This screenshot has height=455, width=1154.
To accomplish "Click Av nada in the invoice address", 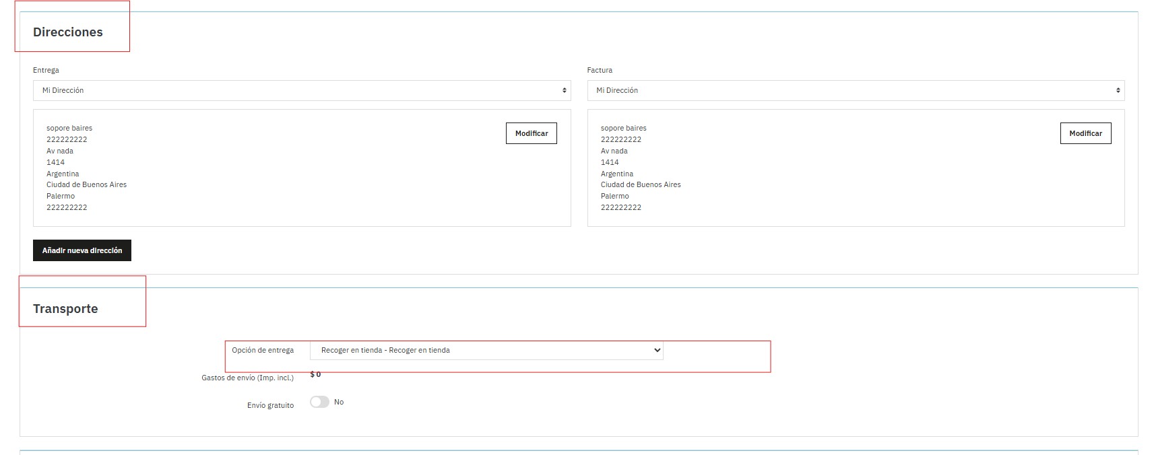I will (614, 151).
